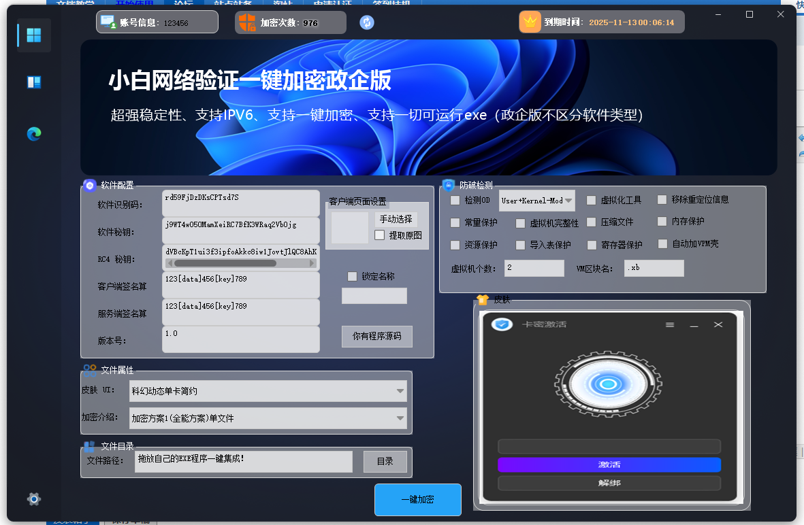Click the Windows logo icon in left sidebar
Screen dimensions: 804x525
pyautogui.click(x=33, y=35)
